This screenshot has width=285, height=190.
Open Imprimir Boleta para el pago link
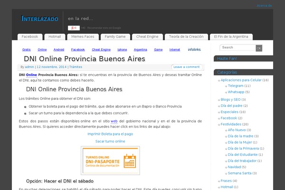(110, 134)
